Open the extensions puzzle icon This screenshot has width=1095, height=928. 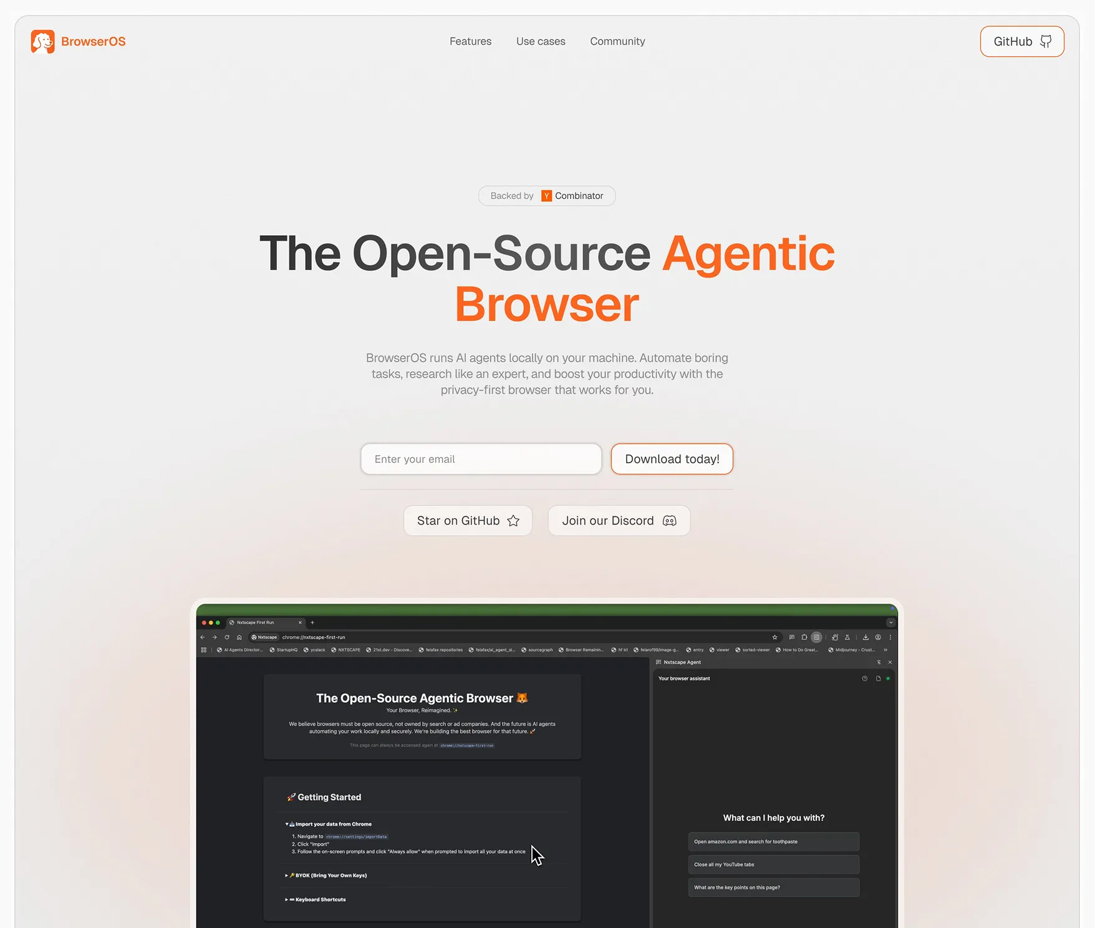click(x=804, y=637)
